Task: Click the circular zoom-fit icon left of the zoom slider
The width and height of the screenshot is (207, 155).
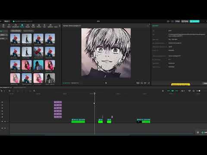Action: 194,91
